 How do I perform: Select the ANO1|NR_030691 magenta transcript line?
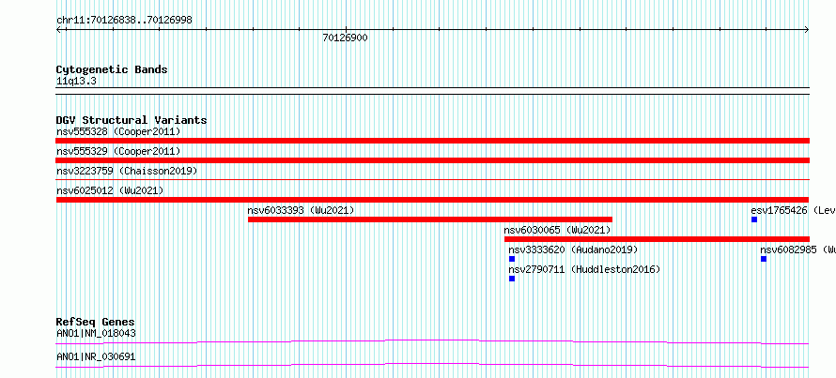coord(432,365)
